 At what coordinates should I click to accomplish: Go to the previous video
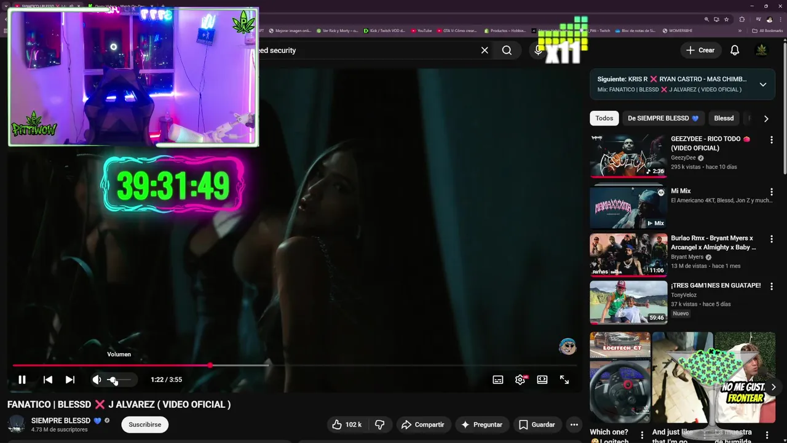48,380
